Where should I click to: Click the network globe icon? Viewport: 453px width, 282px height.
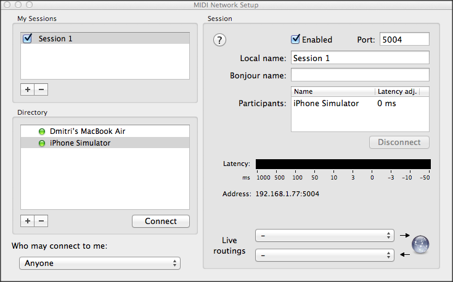[420, 244]
